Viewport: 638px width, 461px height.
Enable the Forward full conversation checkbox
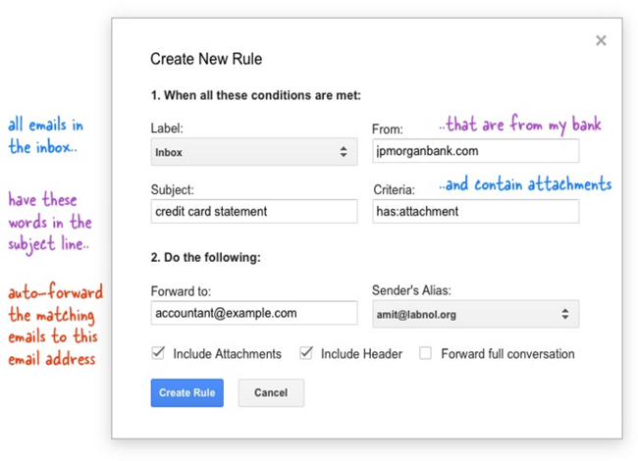click(425, 353)
